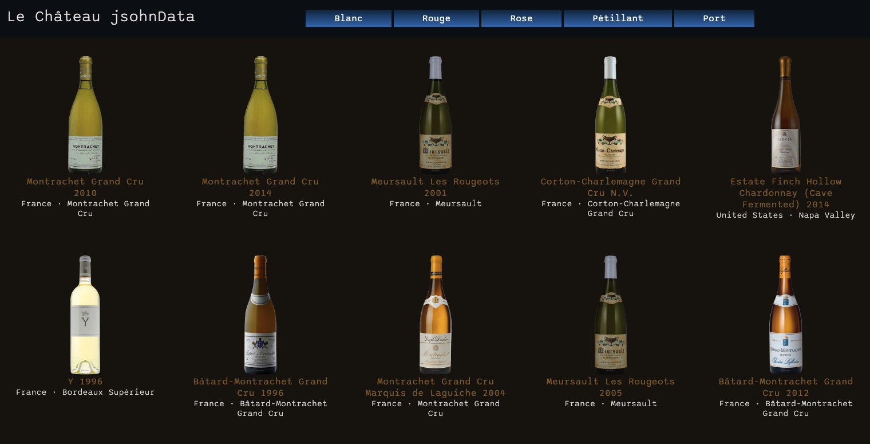The width and height of the screenshot is (870, 444).
Task: Open the Port wines tab
Action: click(714, 18)
